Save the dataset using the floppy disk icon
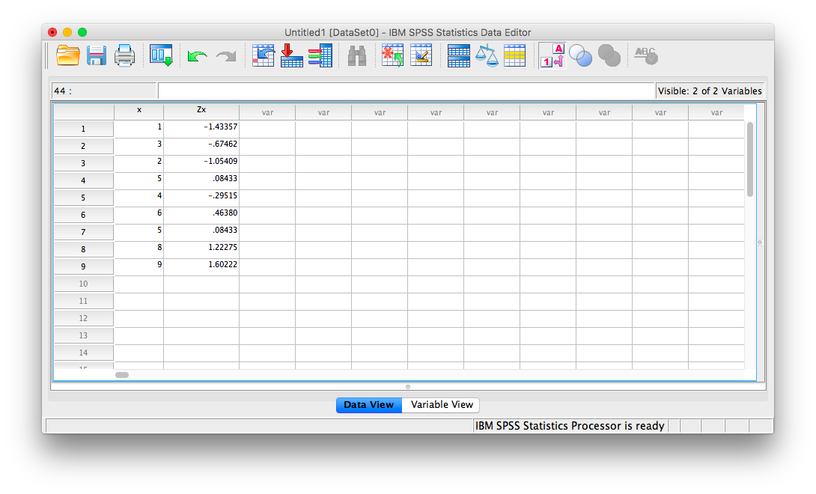This screenshot has width=816, height=494. click(x=97, y=56)
